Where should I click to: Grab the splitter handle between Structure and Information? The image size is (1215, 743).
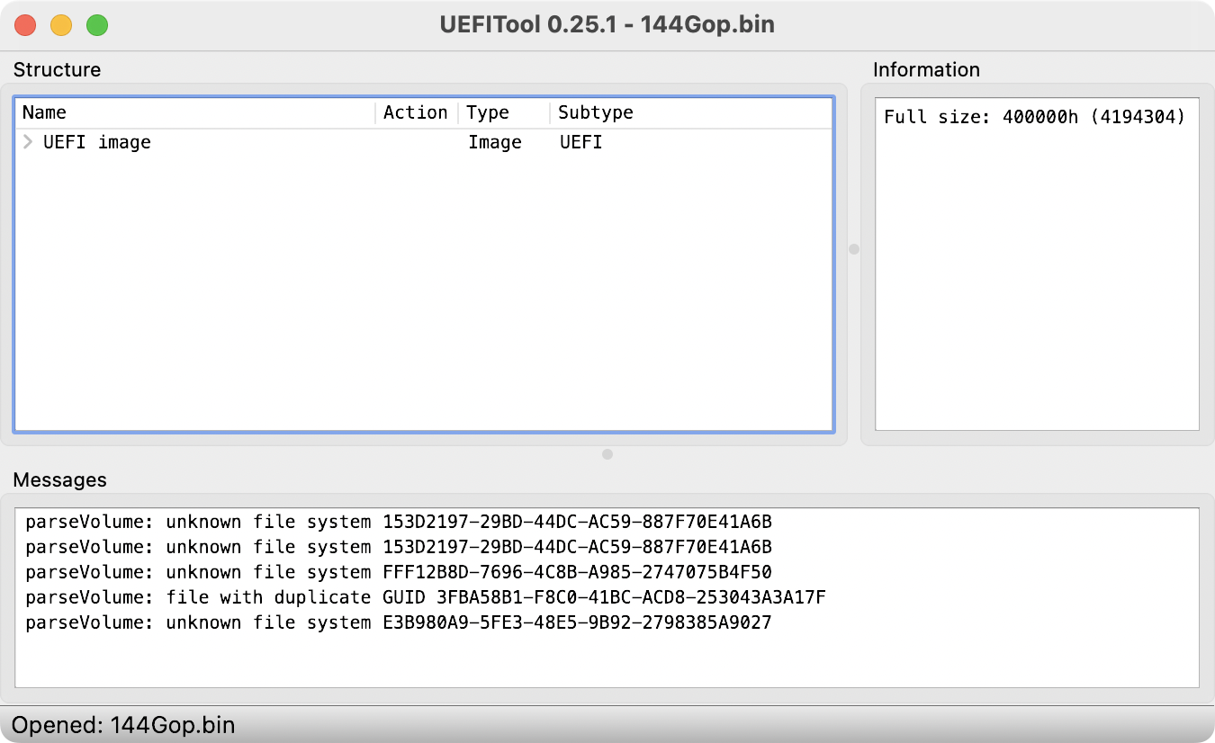(854, 249)
